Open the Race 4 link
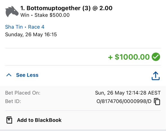This screenshot has width=166, height=131. coord(36,27)
